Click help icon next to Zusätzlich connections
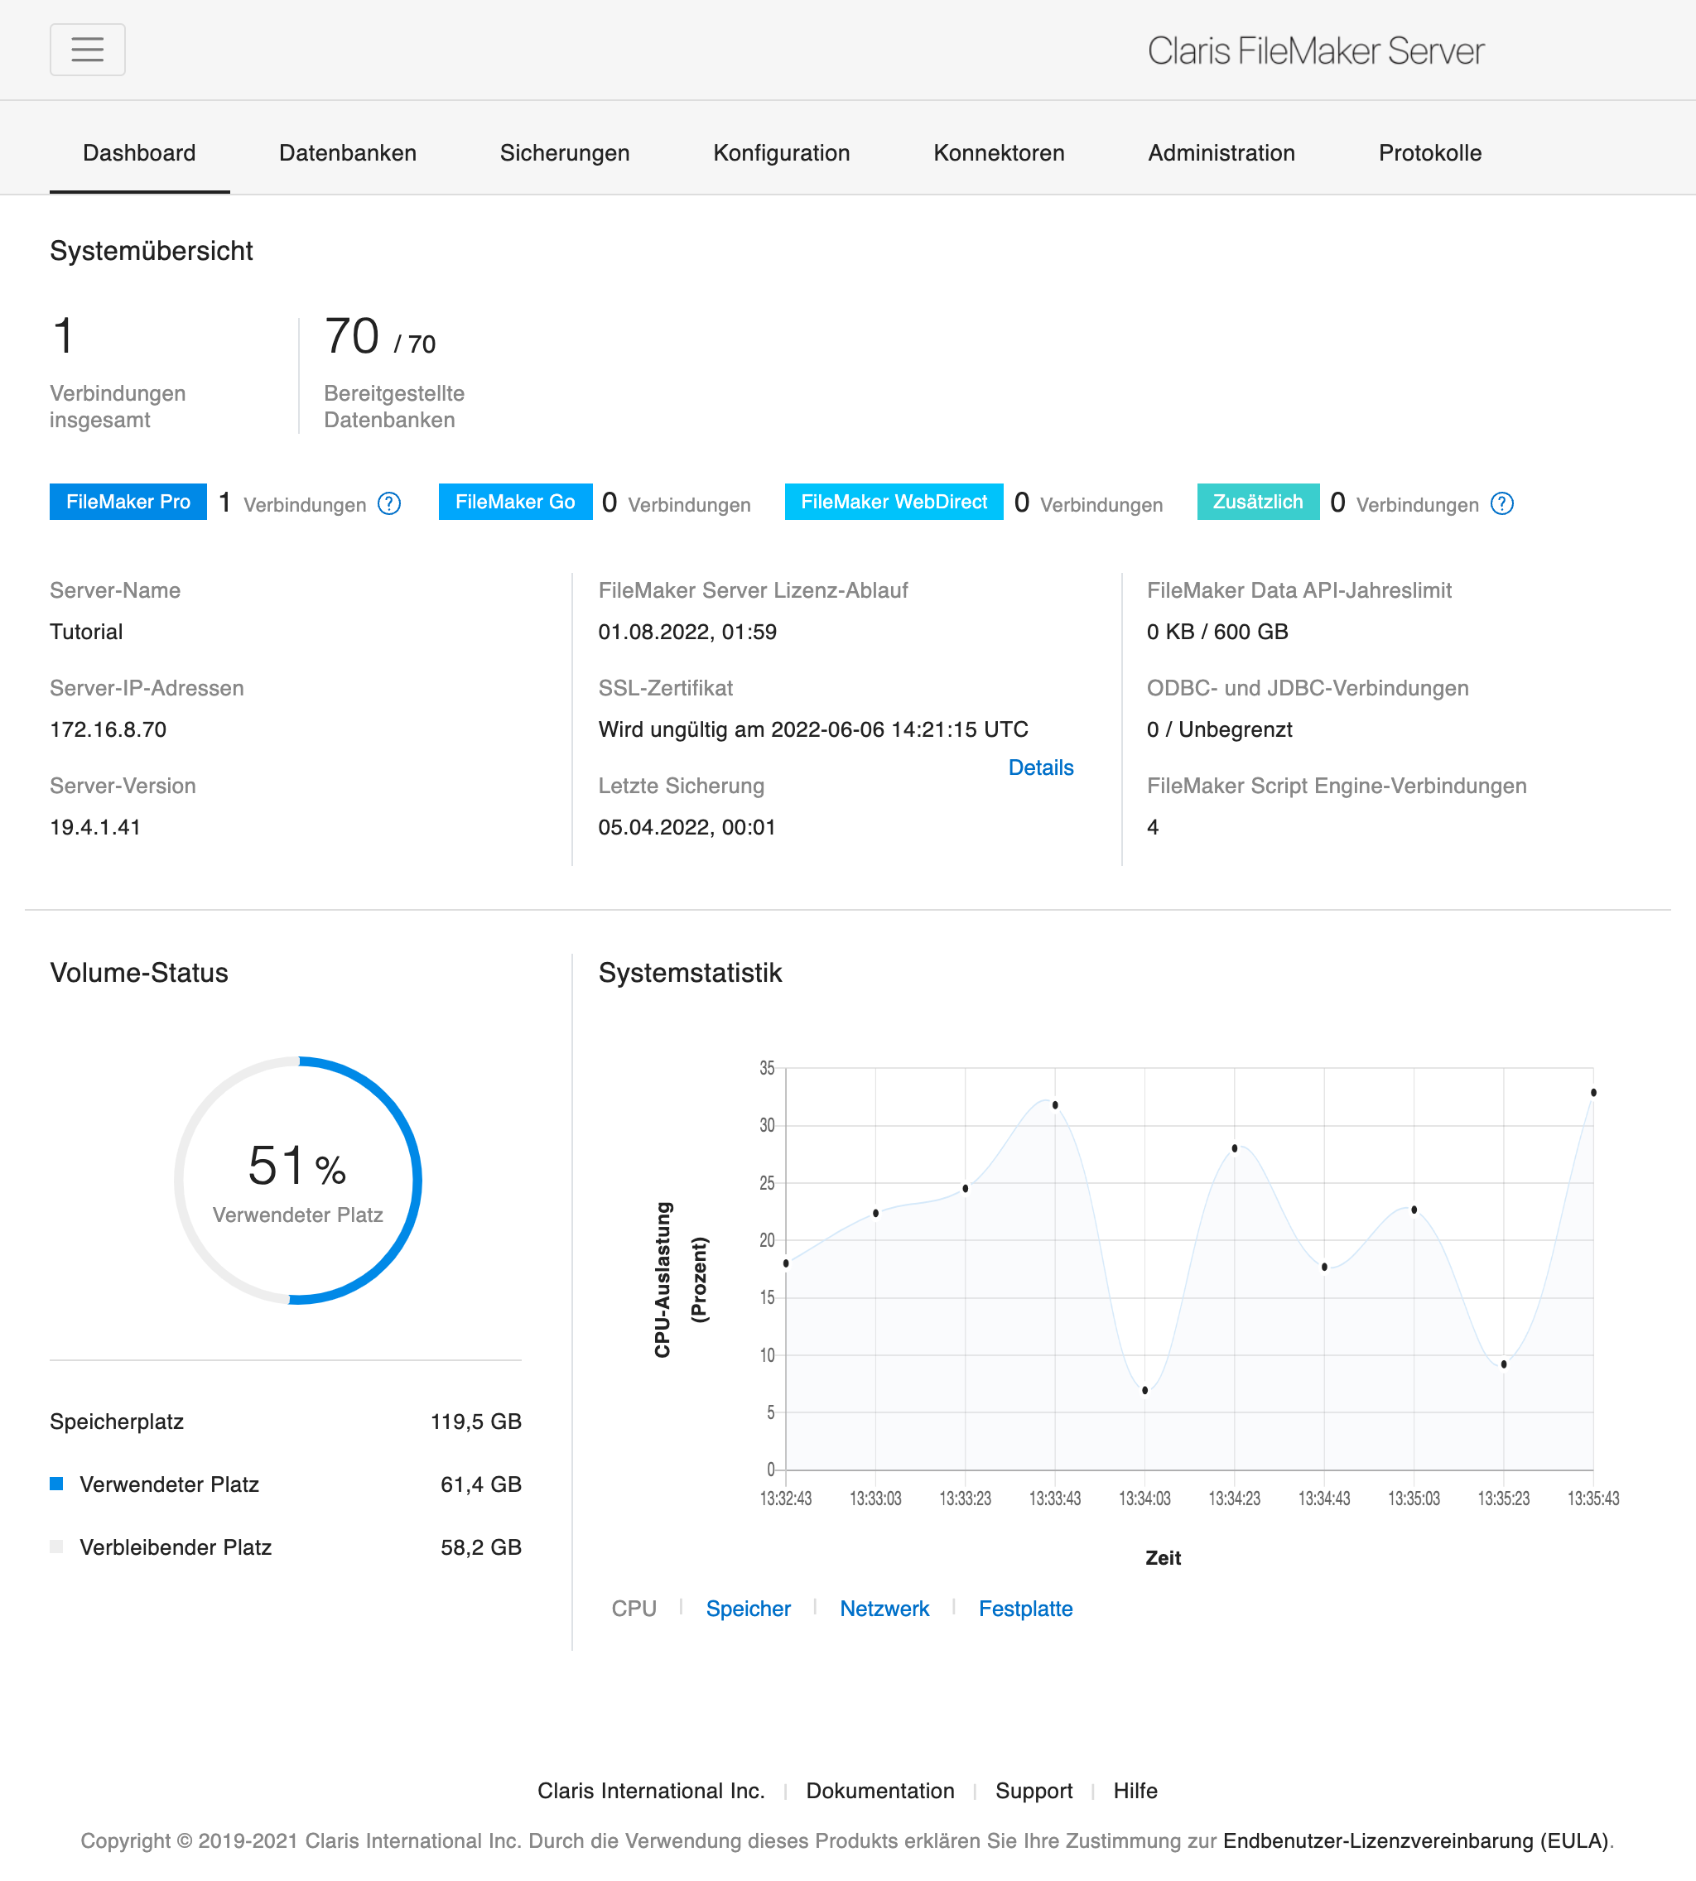The height and width of the screenshot is (1881, 1696). coord(1502,504)
